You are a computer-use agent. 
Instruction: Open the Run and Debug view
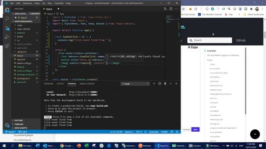point(7,37)
